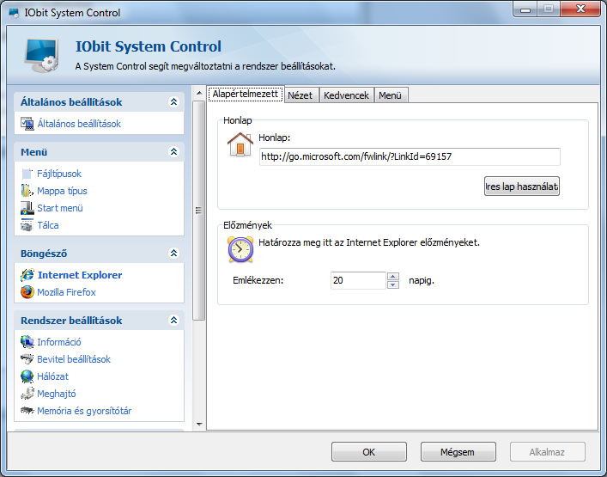Screen dimensions: 607x477
Task: Click the Mozilla Firefox logo icon
Action: (27, 292)
